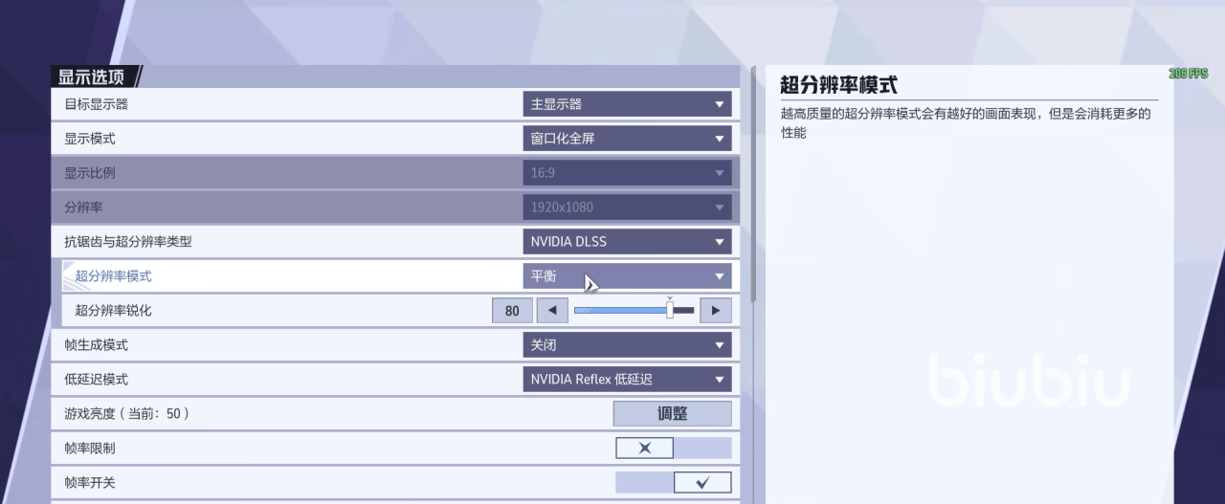This screenshot has height=504, width=1225.
Task: Click the 调整 brightness button
Action: 672,414
